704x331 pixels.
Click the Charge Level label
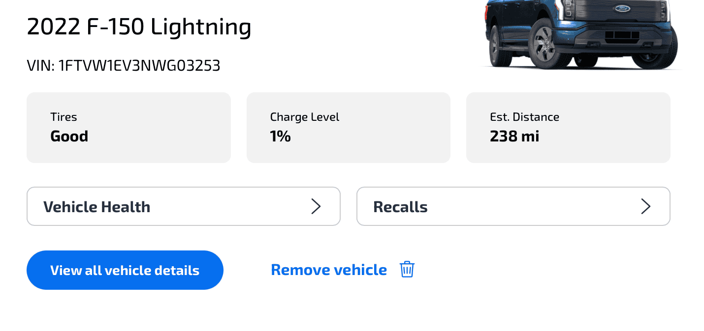click(x=304, y=117)
